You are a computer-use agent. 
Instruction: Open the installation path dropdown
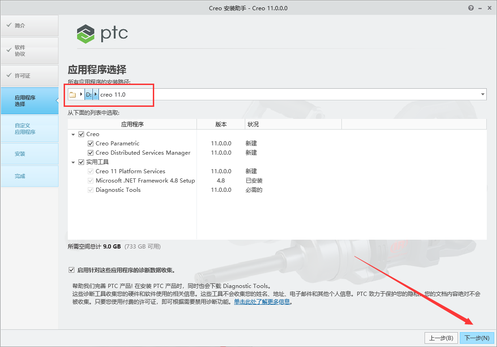pyautogui.click(x=482, y=94)
